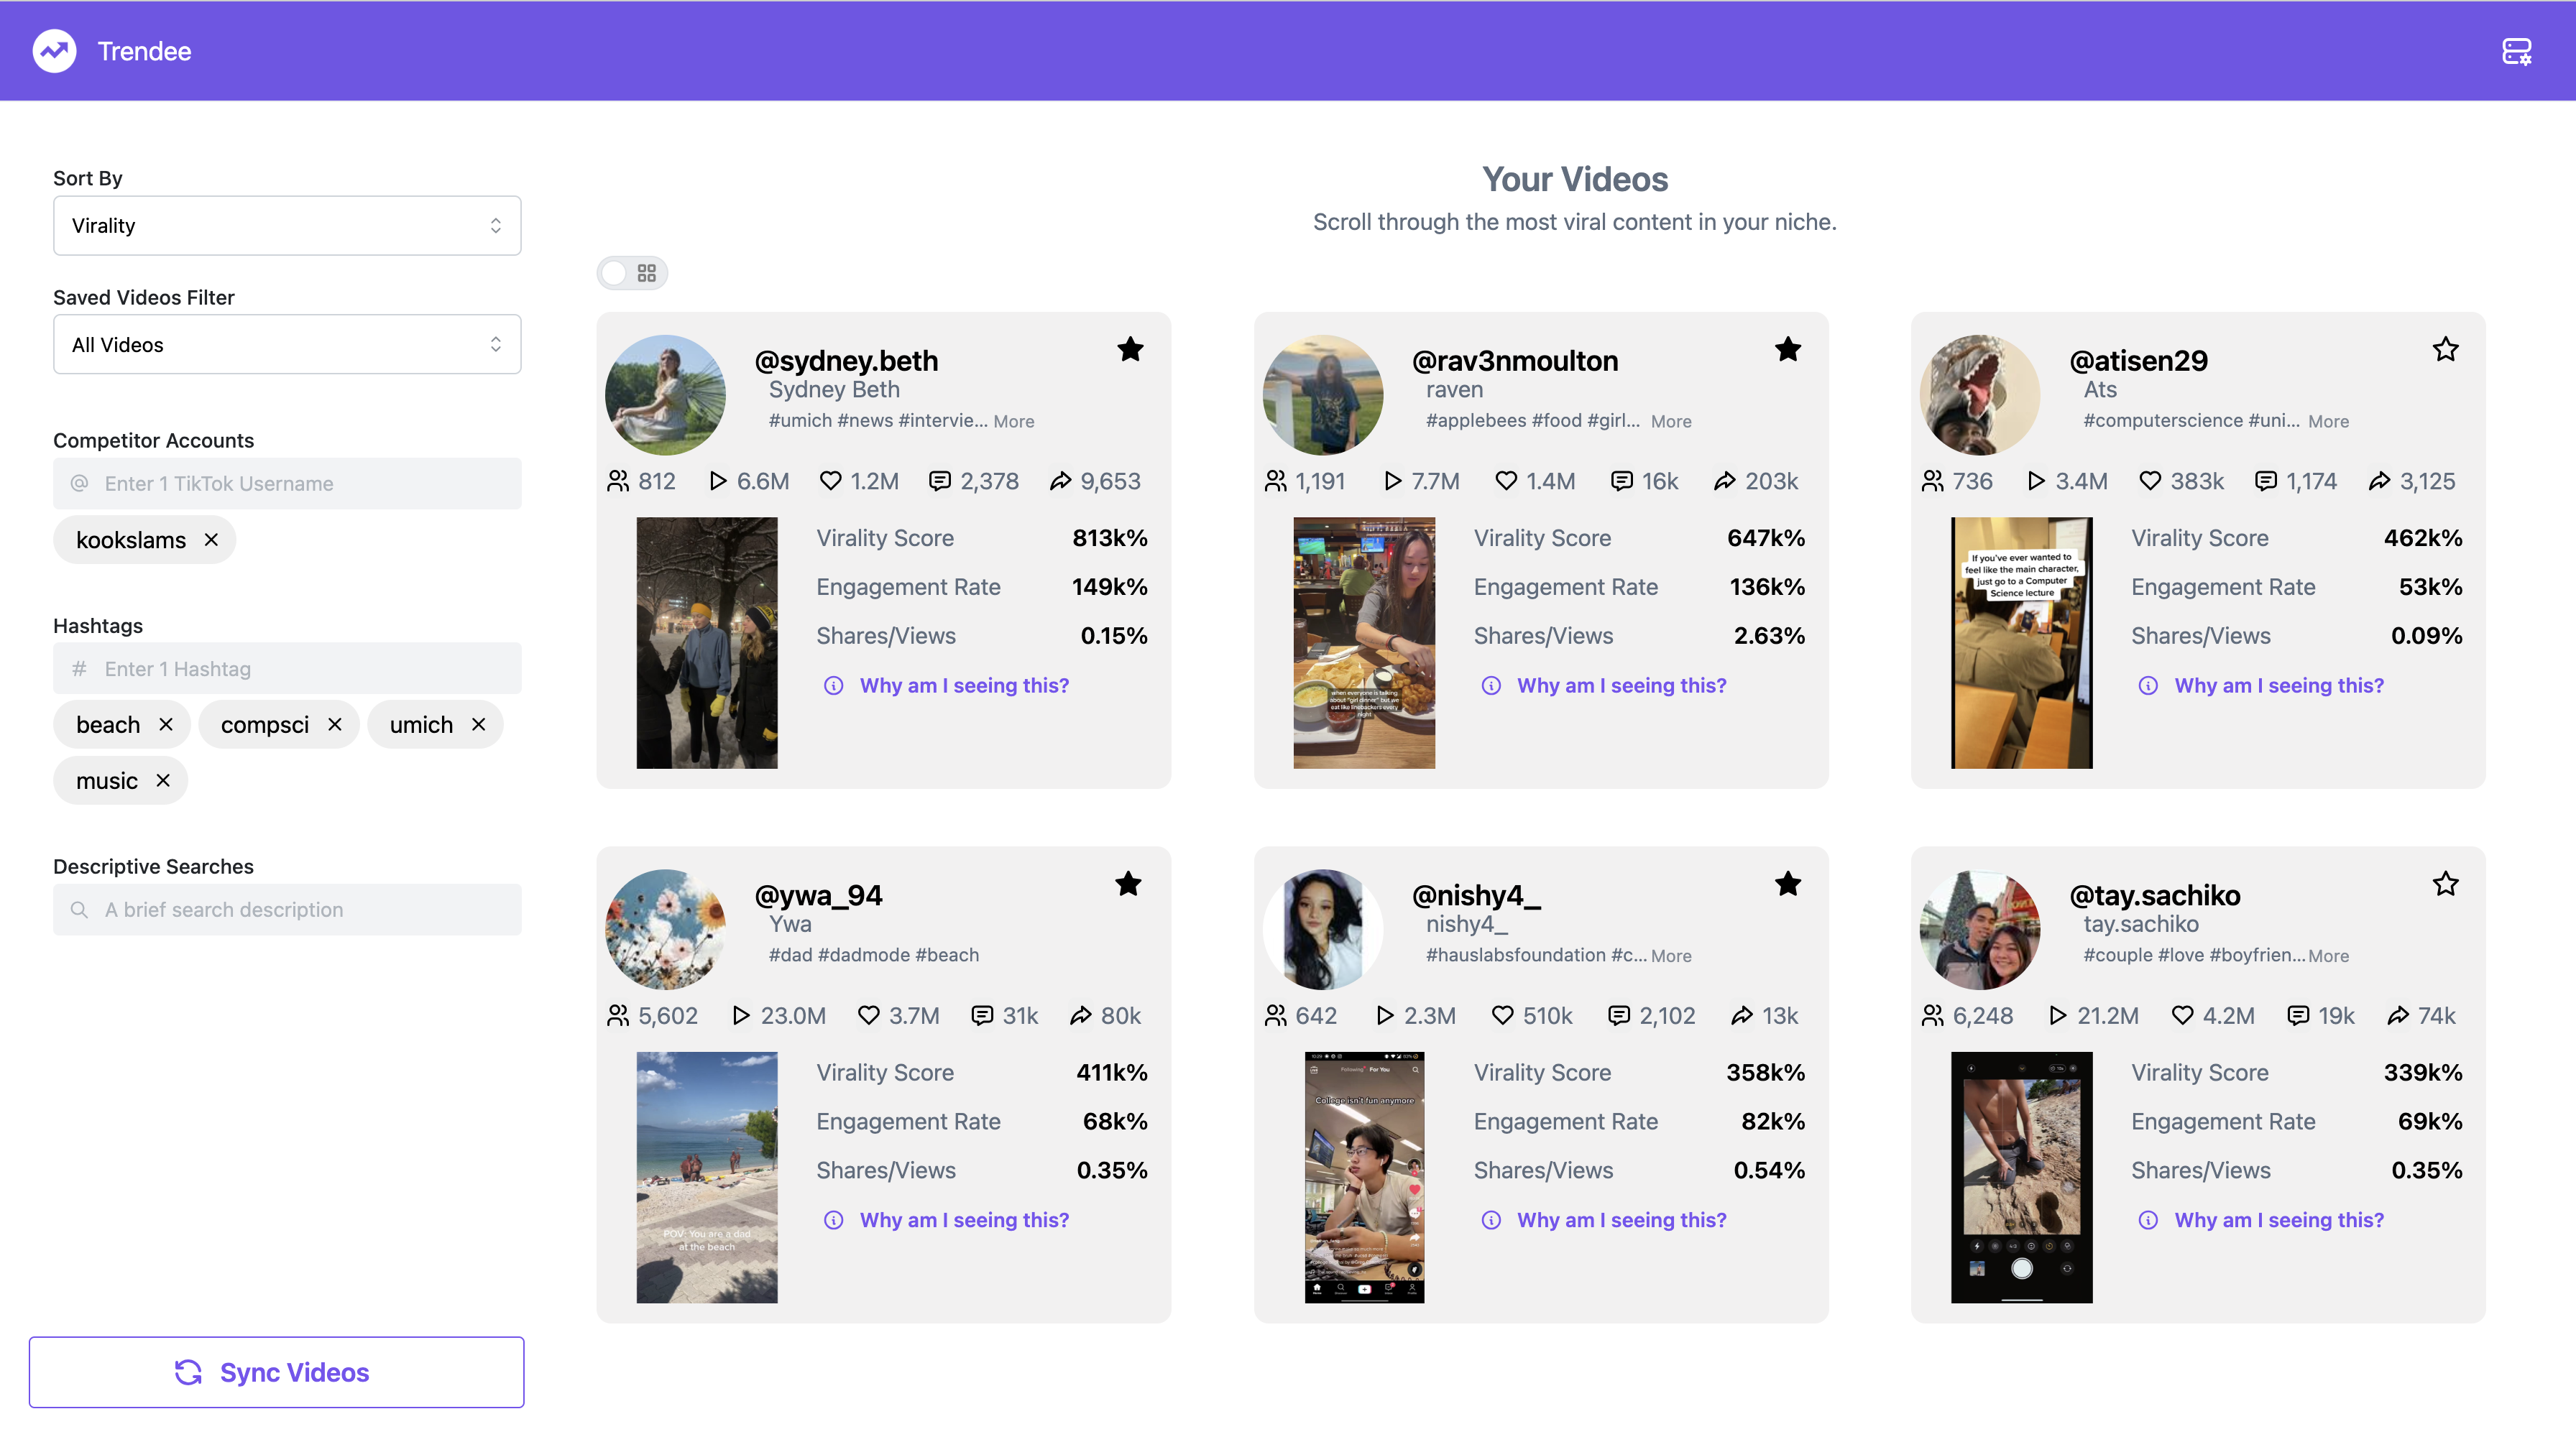
Task: Open competitor accounts username input field
Action: (287, 483)
